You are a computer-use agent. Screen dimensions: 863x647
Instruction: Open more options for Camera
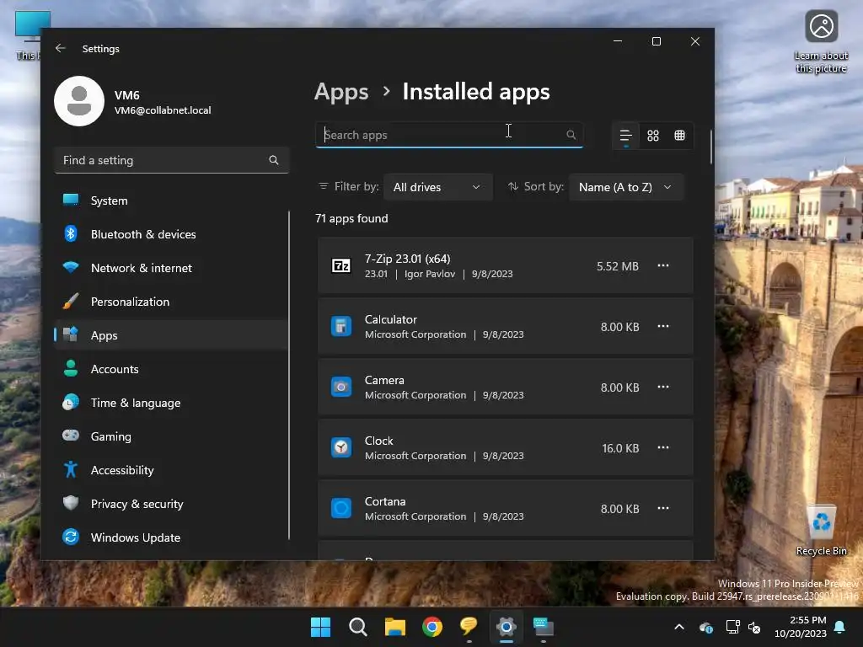click(x=663, y=387)
